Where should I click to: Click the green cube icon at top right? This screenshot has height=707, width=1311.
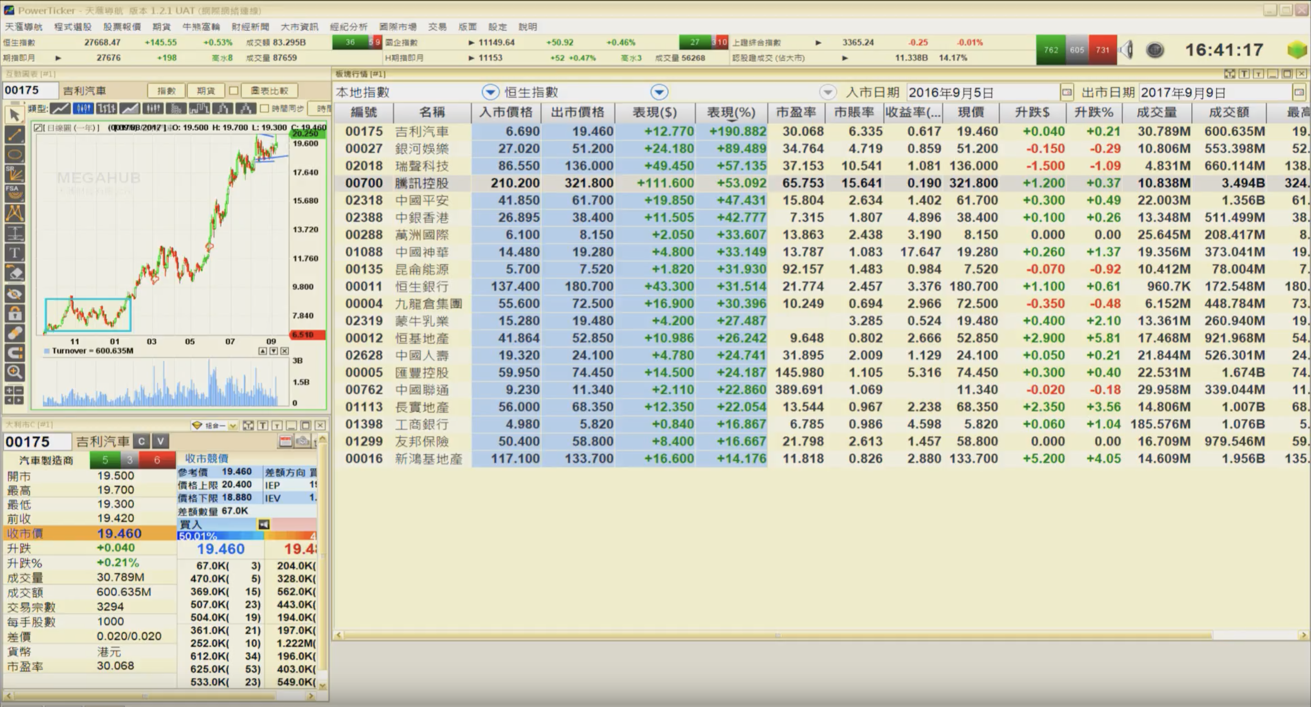(x=1297, y=50)
